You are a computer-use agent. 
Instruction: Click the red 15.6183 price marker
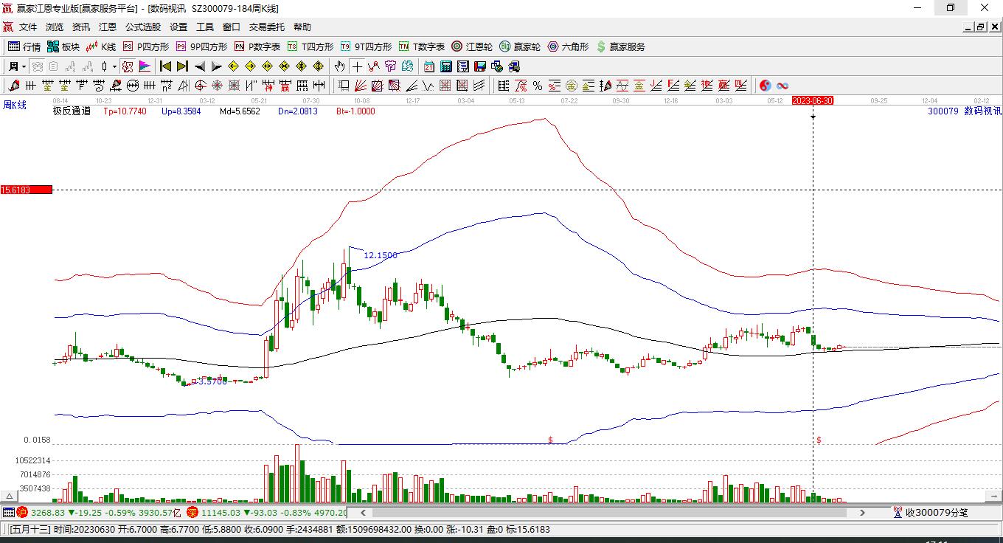[x=27, y=190]
